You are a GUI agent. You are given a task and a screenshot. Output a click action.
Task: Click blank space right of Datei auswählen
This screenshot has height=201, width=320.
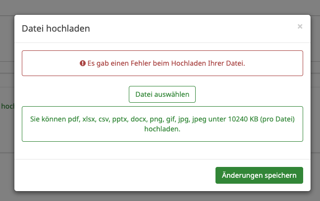point(248,94)
